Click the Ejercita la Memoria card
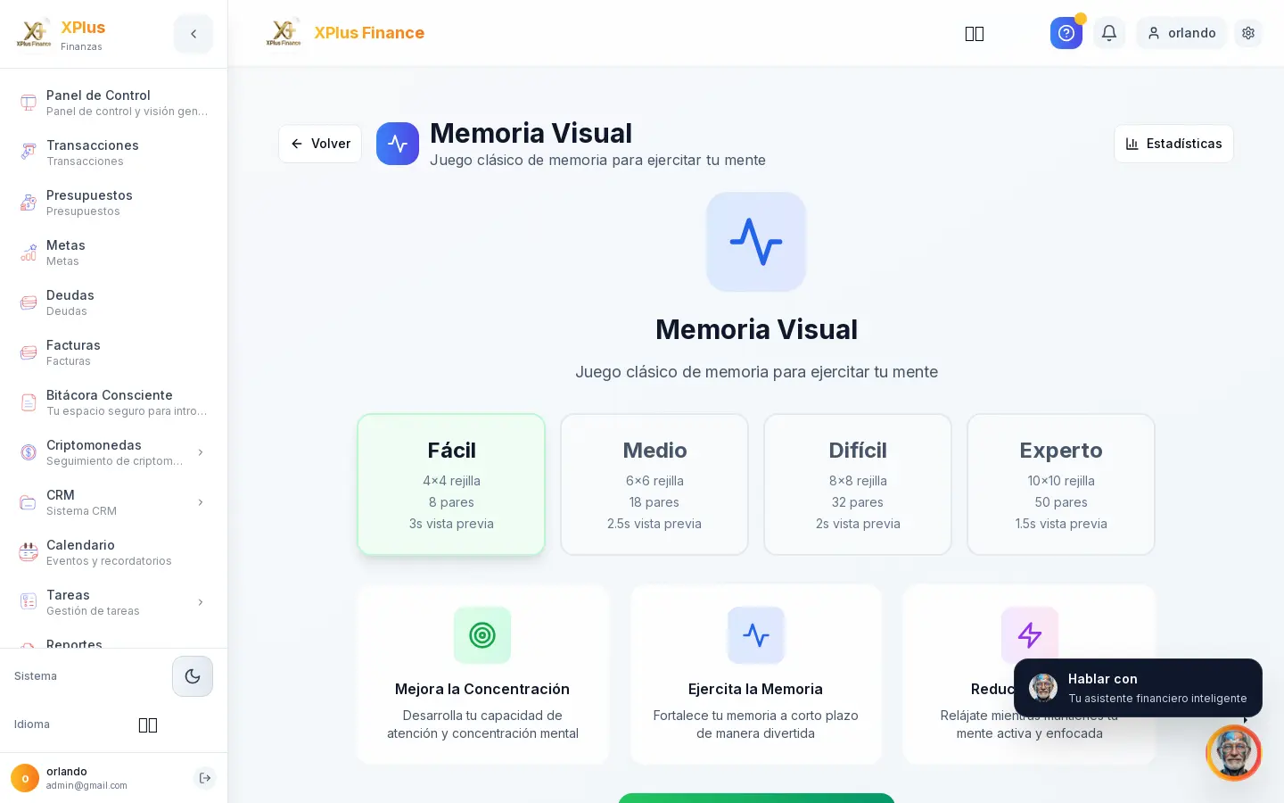 click(756, 675)
